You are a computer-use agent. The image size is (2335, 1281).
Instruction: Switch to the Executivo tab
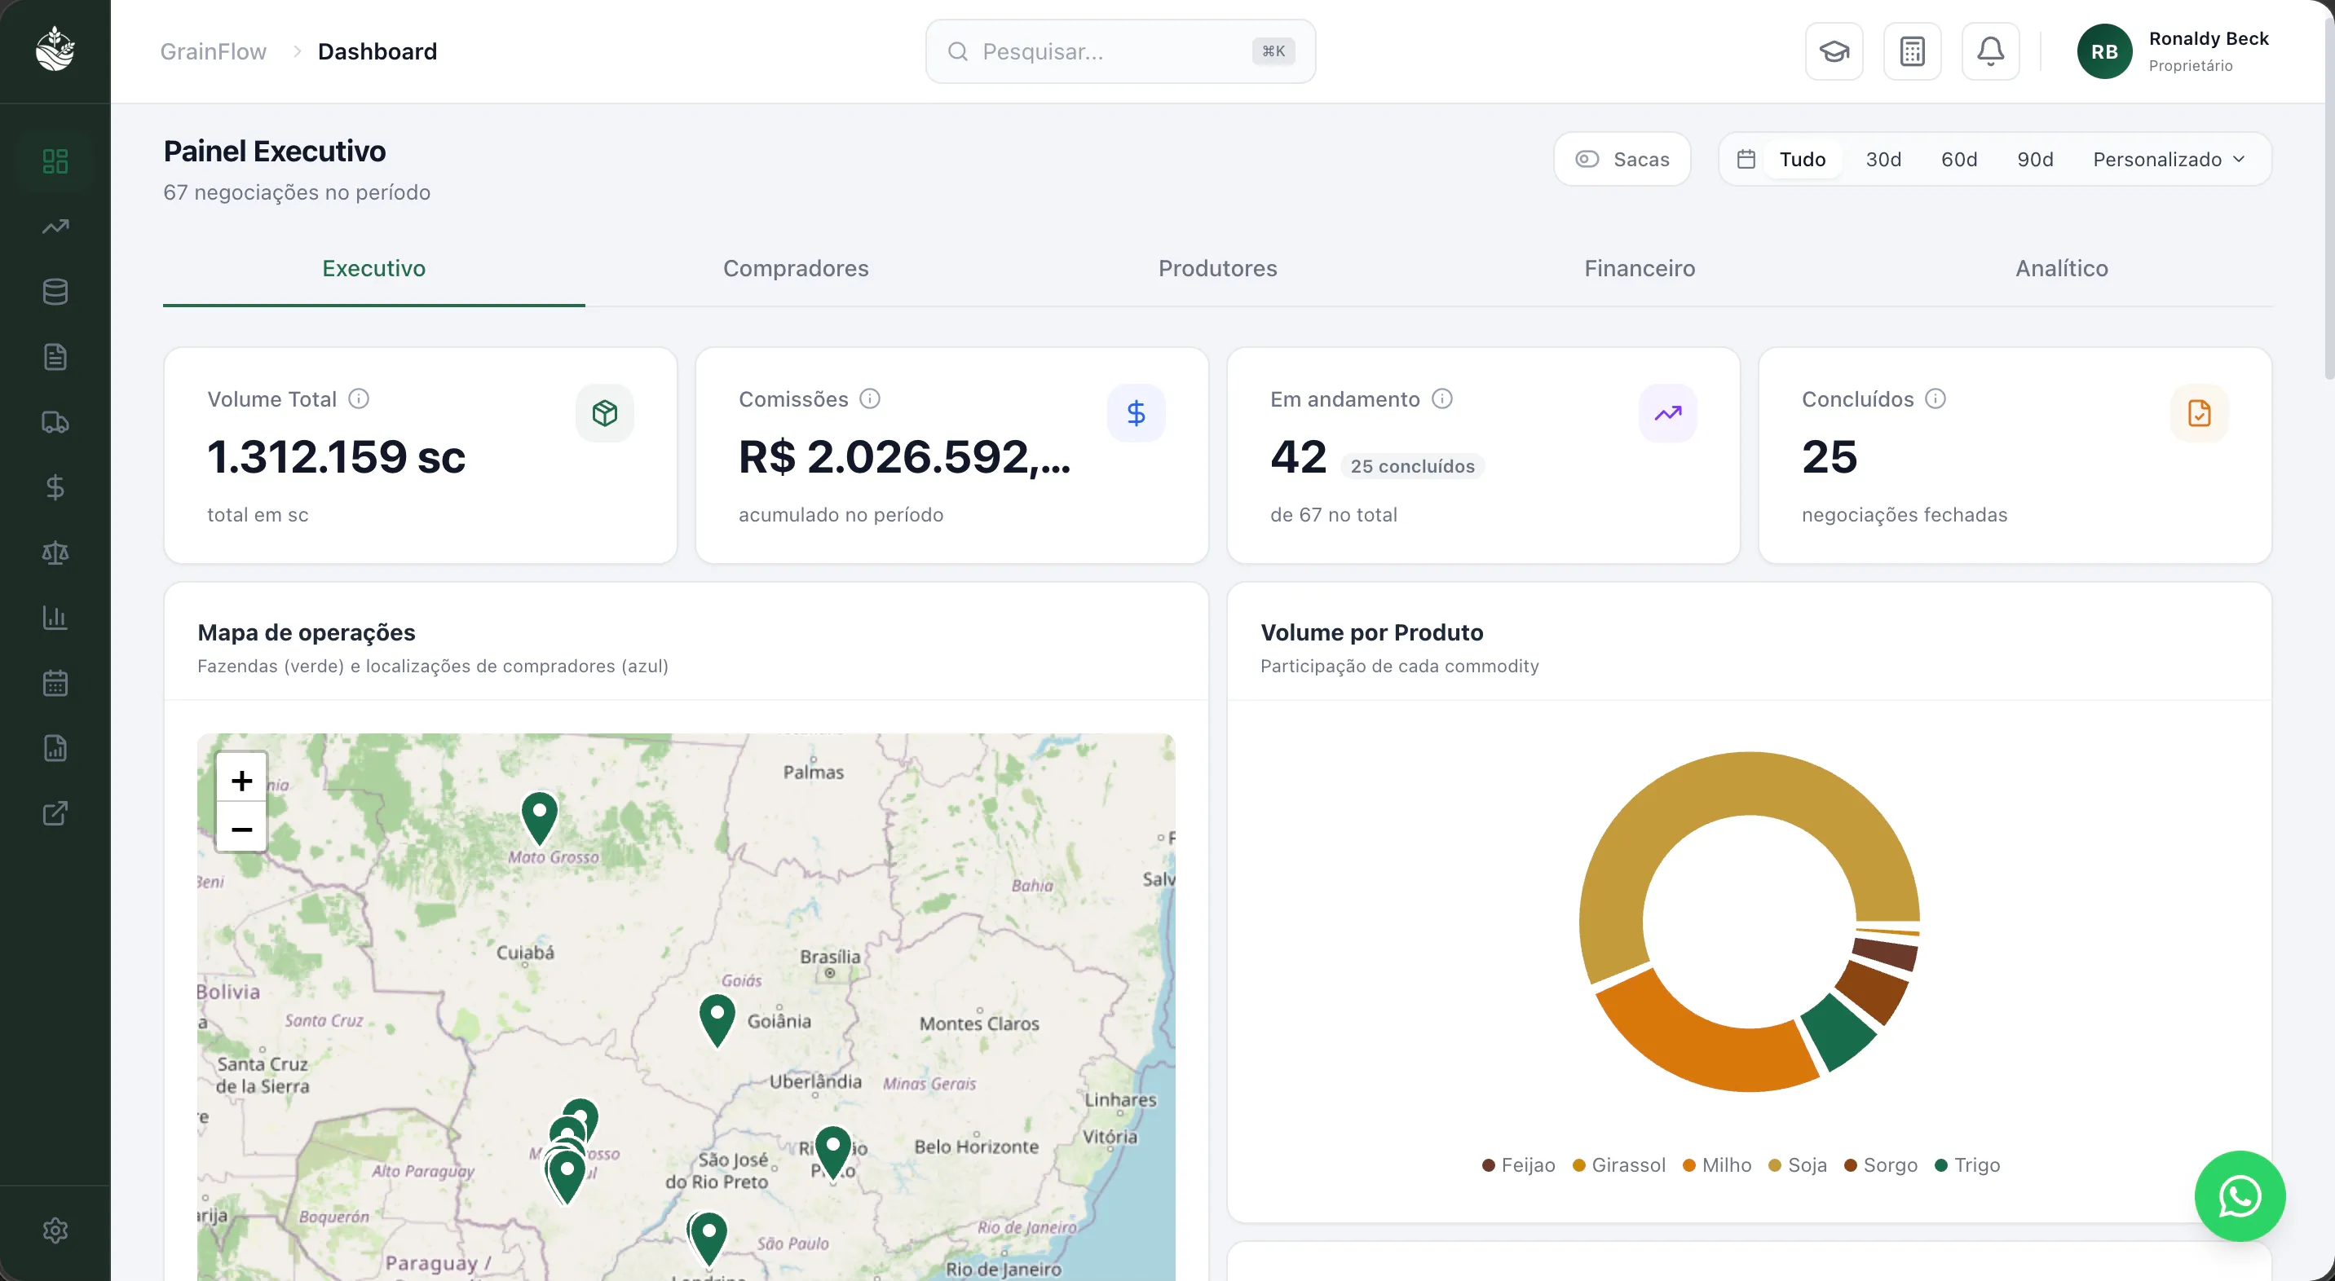(x=373, y=268)
